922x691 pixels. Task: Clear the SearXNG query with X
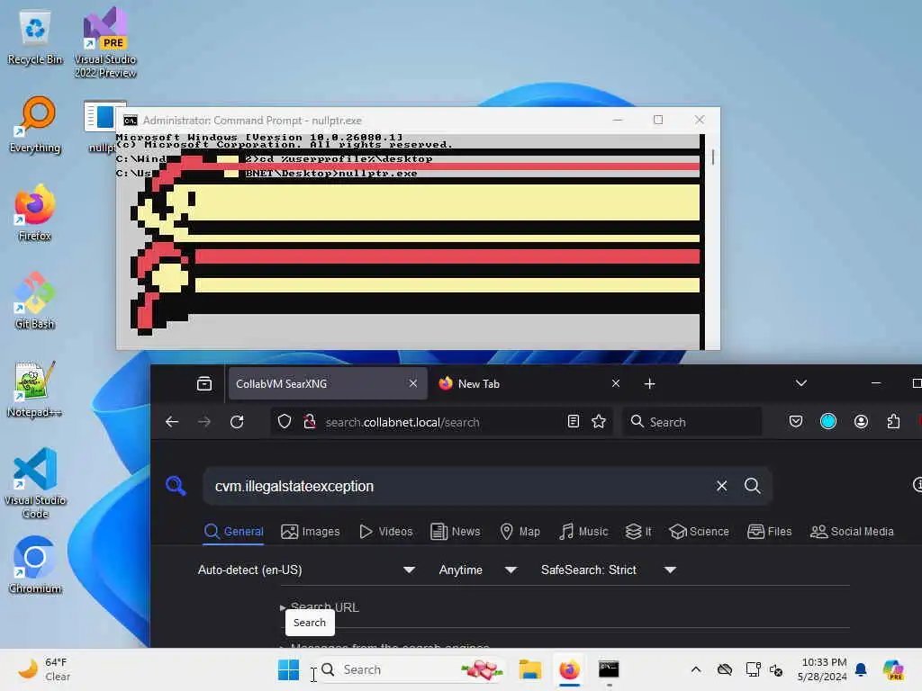[x=721, y=486]
